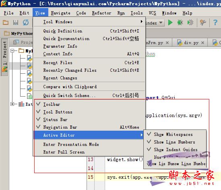Toggle Toolbar visibility in View menu
221x190 pixels.
pyautogui.click(x=89, y=104)
